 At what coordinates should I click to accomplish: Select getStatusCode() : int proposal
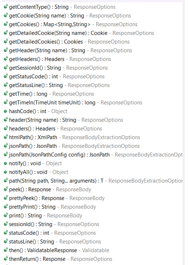(x=93, y=76)
